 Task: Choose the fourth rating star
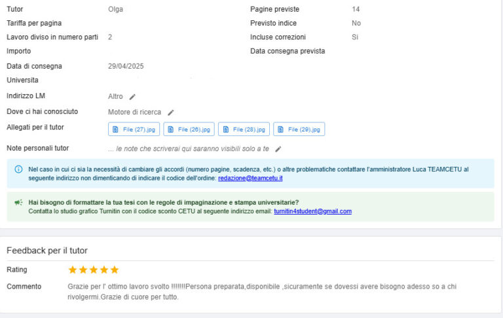[104, 270]
